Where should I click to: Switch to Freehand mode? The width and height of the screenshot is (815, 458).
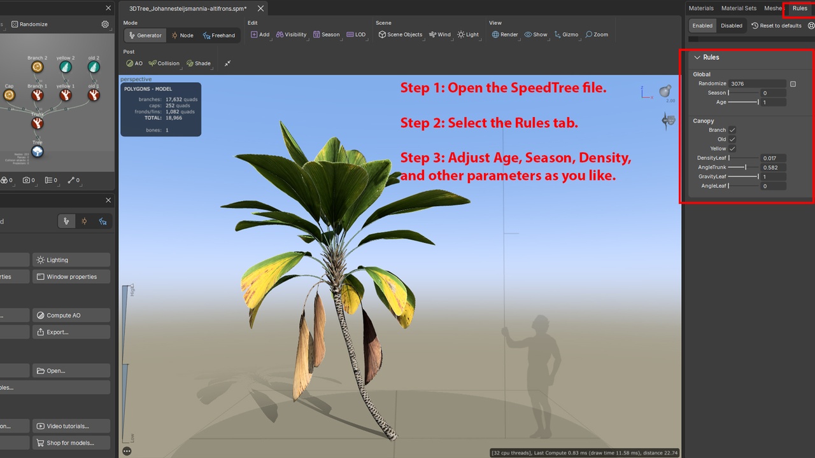(218, 36)
